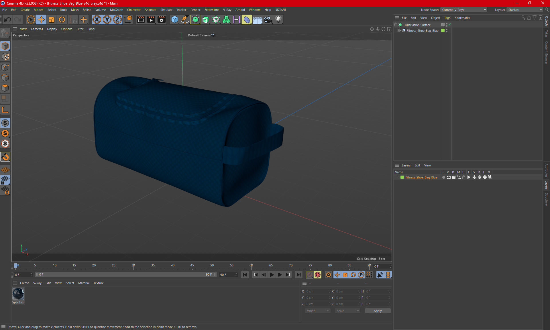Image resolution: width=550 pixels, height=330 pixels.
Task: Add a Light object icon
Action: pyautogui.click(x=278, y=19)
